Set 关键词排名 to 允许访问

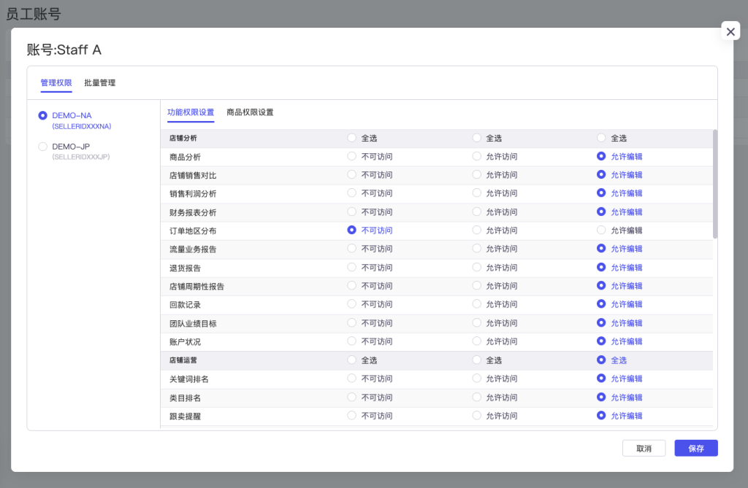tap(476, 379)
